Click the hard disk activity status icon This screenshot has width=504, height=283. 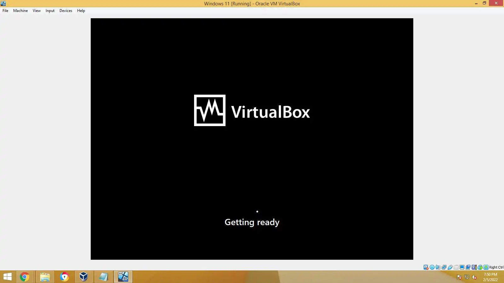pyautogui.click(x=426, y=267)
